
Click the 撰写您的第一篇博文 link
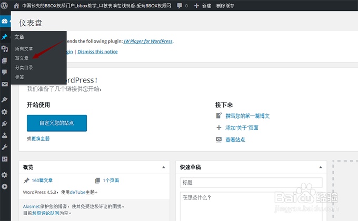(x=247, y=116)
